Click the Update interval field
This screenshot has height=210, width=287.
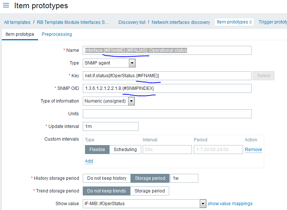110,126
